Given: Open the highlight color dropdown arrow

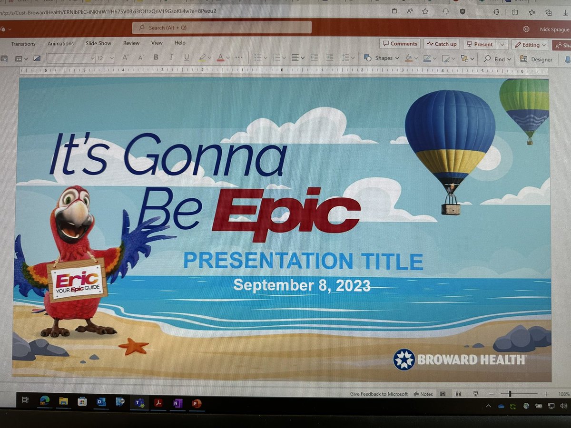Looking at the screenshot, I should 210,58.
